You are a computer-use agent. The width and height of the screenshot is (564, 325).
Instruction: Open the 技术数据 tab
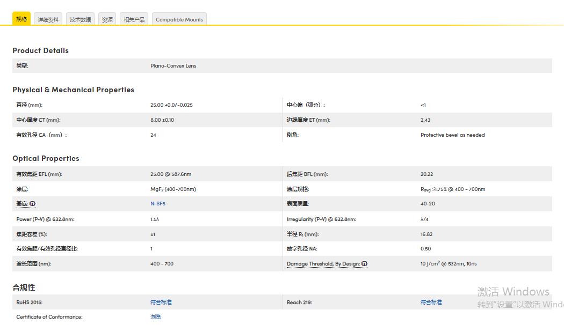(80, 19)
